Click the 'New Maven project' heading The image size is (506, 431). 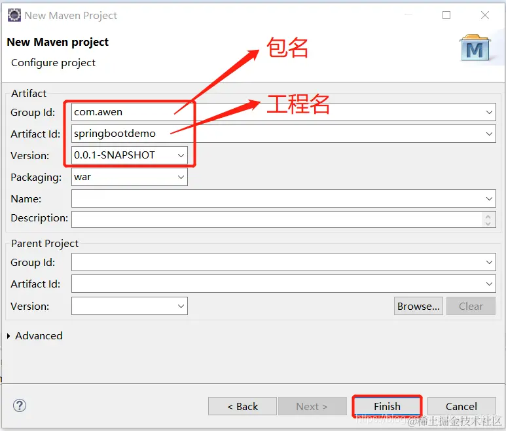point(58,42)
